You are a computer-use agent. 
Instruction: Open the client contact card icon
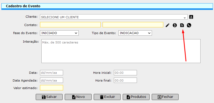coord(191,17)
